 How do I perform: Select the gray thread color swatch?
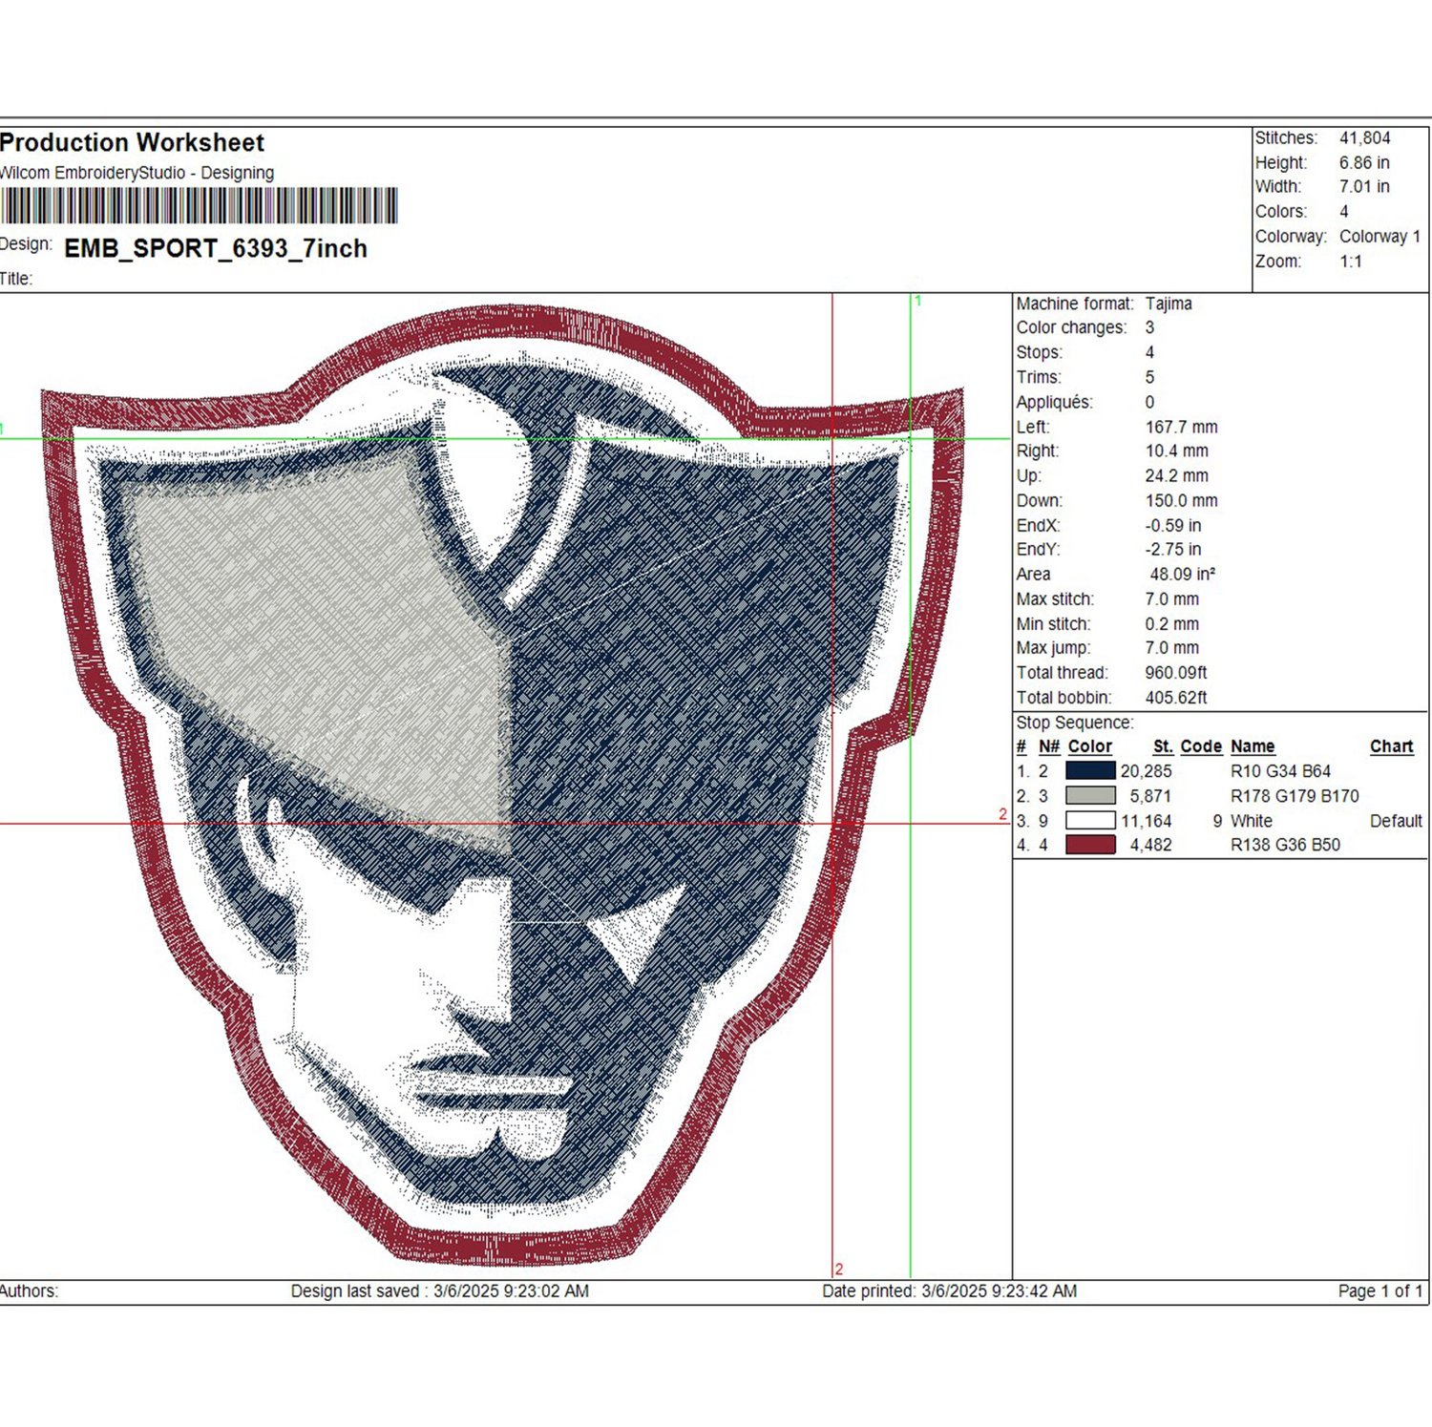coord(1090,796)
